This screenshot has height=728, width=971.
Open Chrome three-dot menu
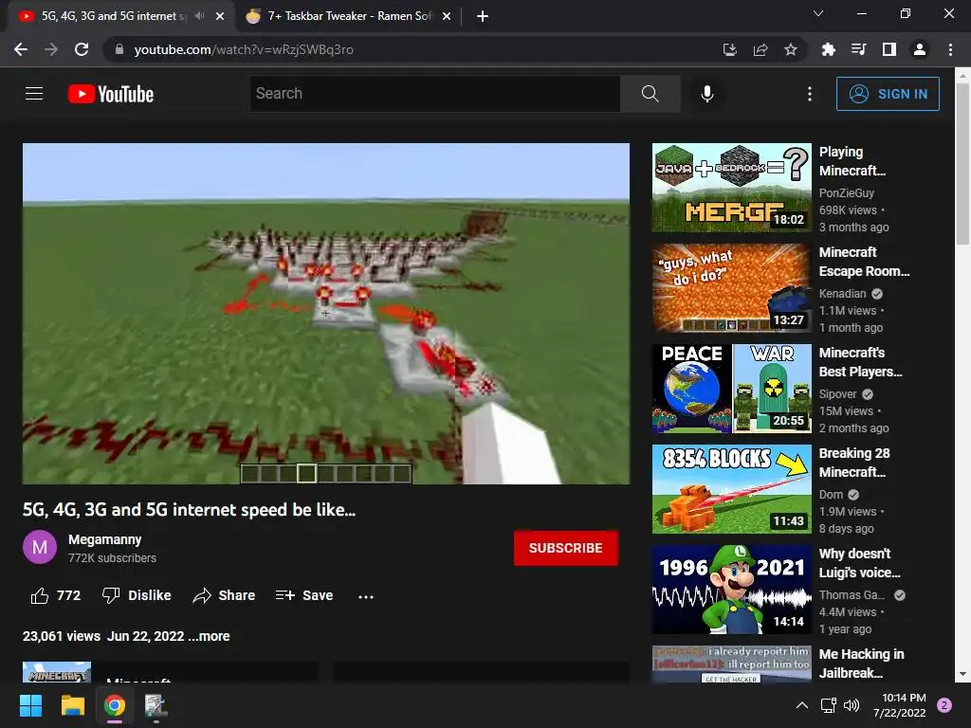coord(950,49)
